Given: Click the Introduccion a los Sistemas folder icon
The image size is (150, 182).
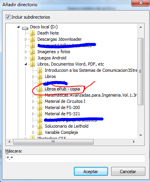Looking at the screenshot, I should (x=40, y=70).
